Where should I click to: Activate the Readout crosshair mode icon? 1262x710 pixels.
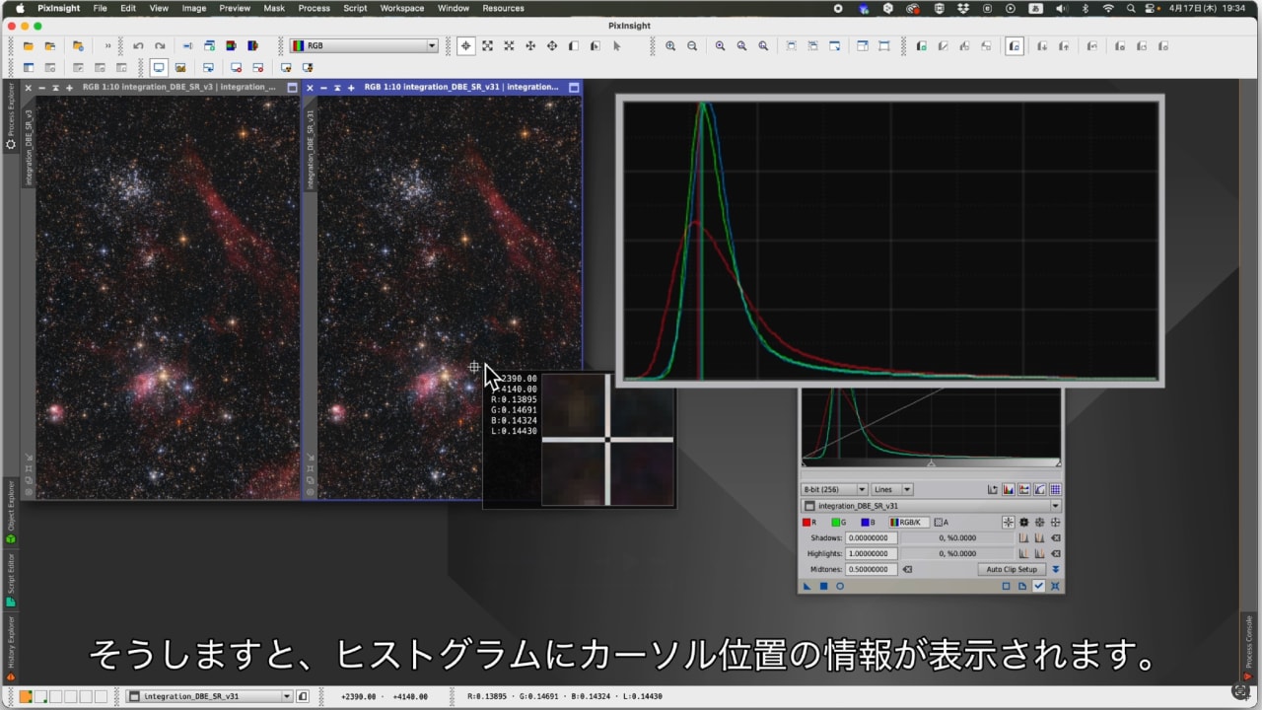click(x=465, y=46)
